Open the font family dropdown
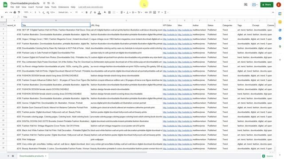 pos(65,12)
